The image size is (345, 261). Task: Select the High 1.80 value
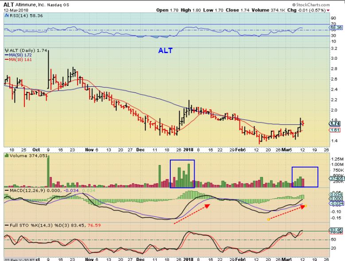point(191,10)
